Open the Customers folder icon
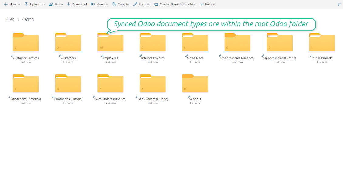Screen dimensions: 343x175 (x=68, y=42)
